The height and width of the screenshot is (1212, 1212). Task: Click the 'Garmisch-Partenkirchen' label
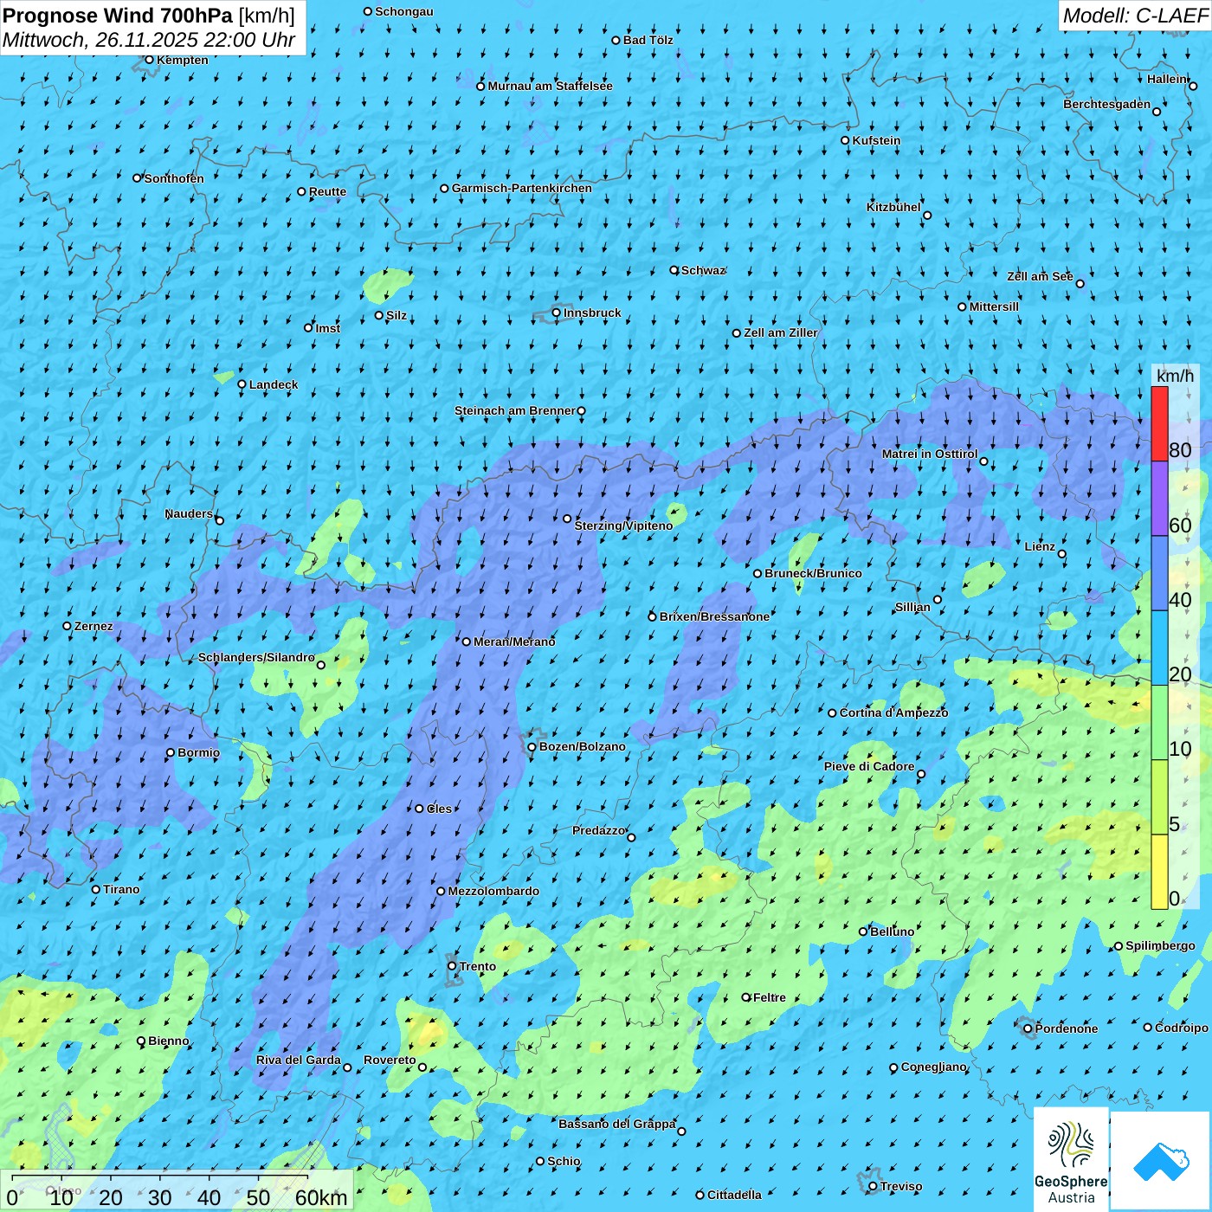pyautogui.click(x=522, y=188)
